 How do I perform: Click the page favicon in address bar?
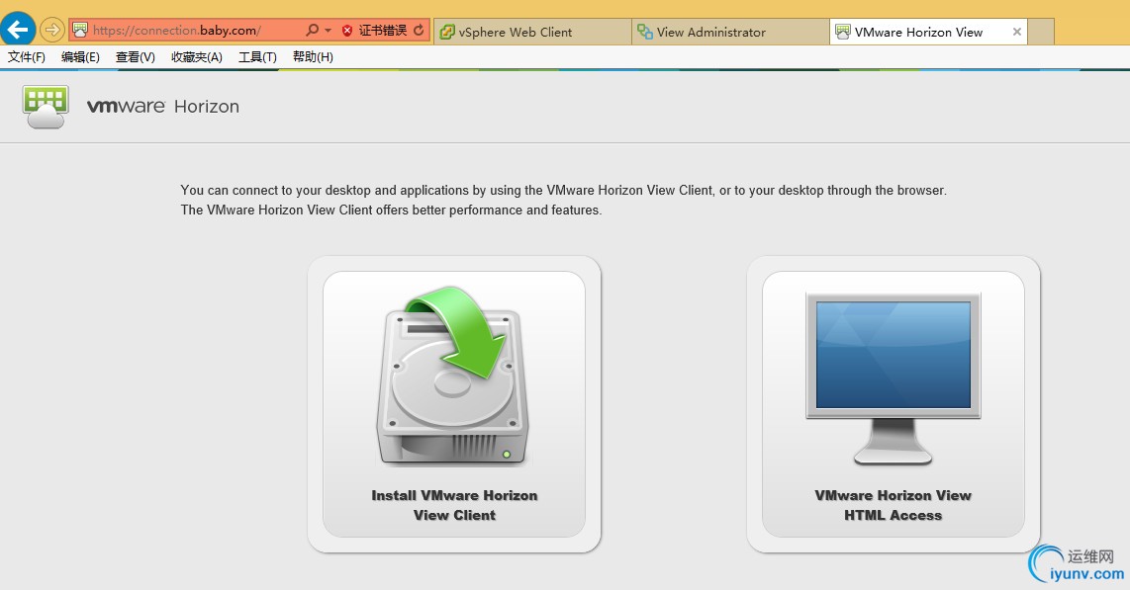click(80, 31)
